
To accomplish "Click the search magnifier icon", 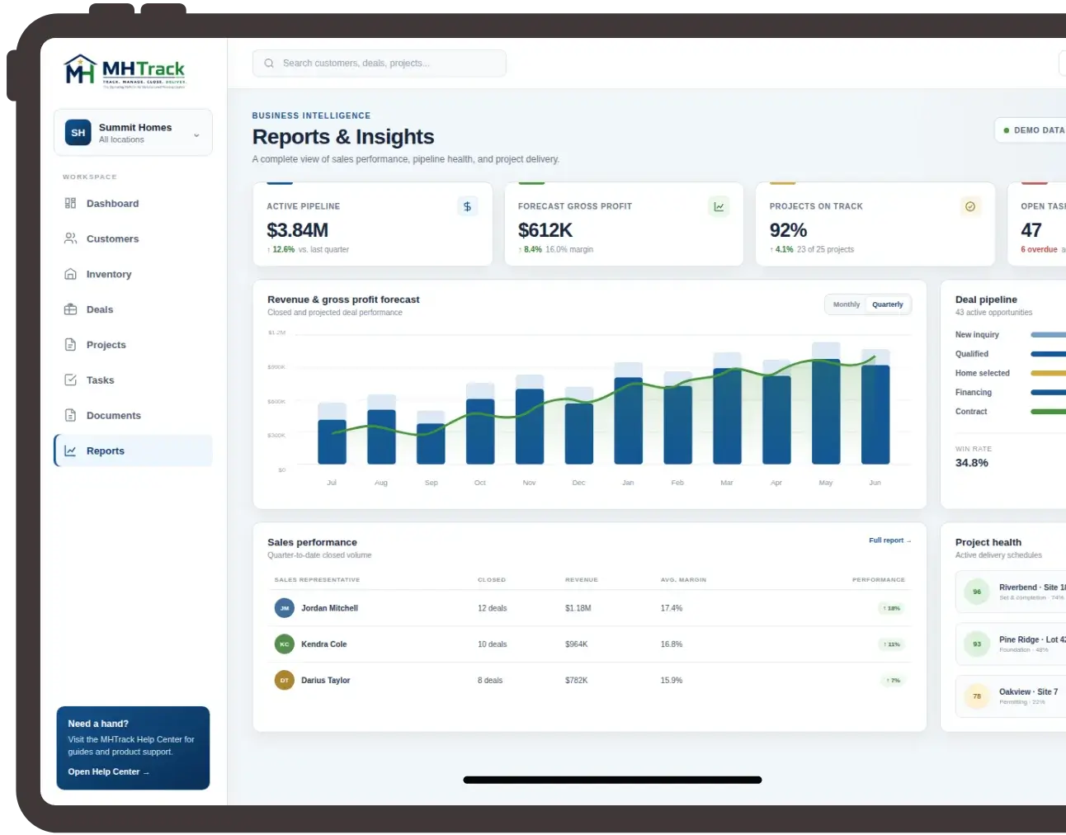I will [x=269, y=64].
